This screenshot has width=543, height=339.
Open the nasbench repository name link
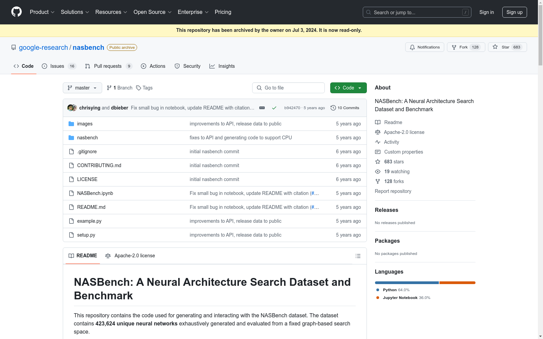click(x=89, y=47)
